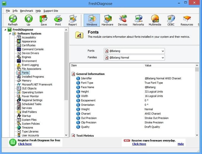
Task: Open Event Logging in the tree
Action: point(30,65)
